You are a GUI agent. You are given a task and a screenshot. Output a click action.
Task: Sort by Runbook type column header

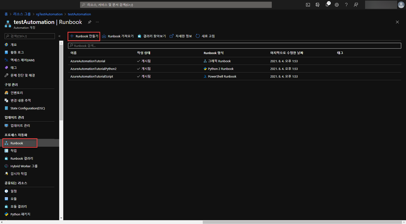click(x=213, y=53)
